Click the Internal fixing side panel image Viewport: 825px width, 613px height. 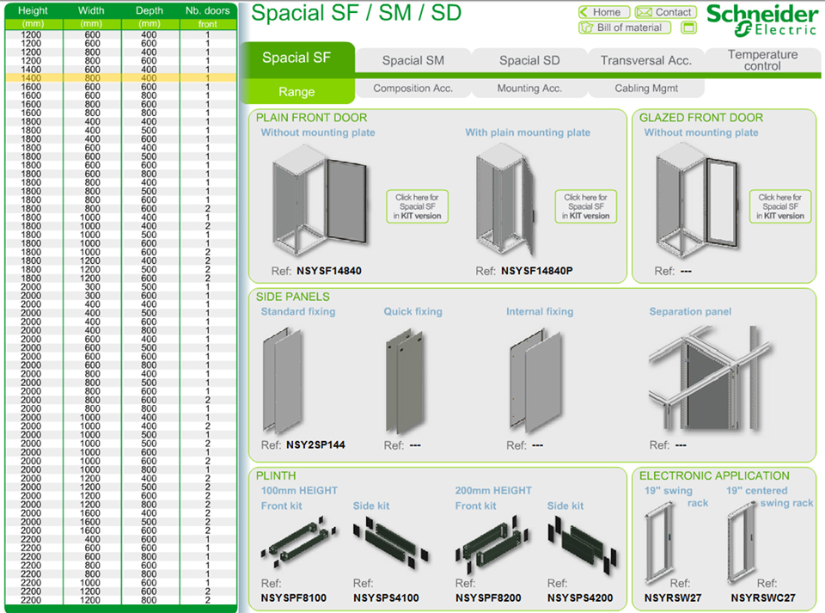click(x=536, y=380)
